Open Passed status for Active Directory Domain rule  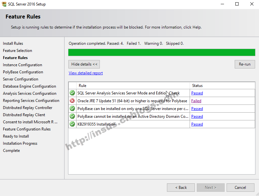197,116
